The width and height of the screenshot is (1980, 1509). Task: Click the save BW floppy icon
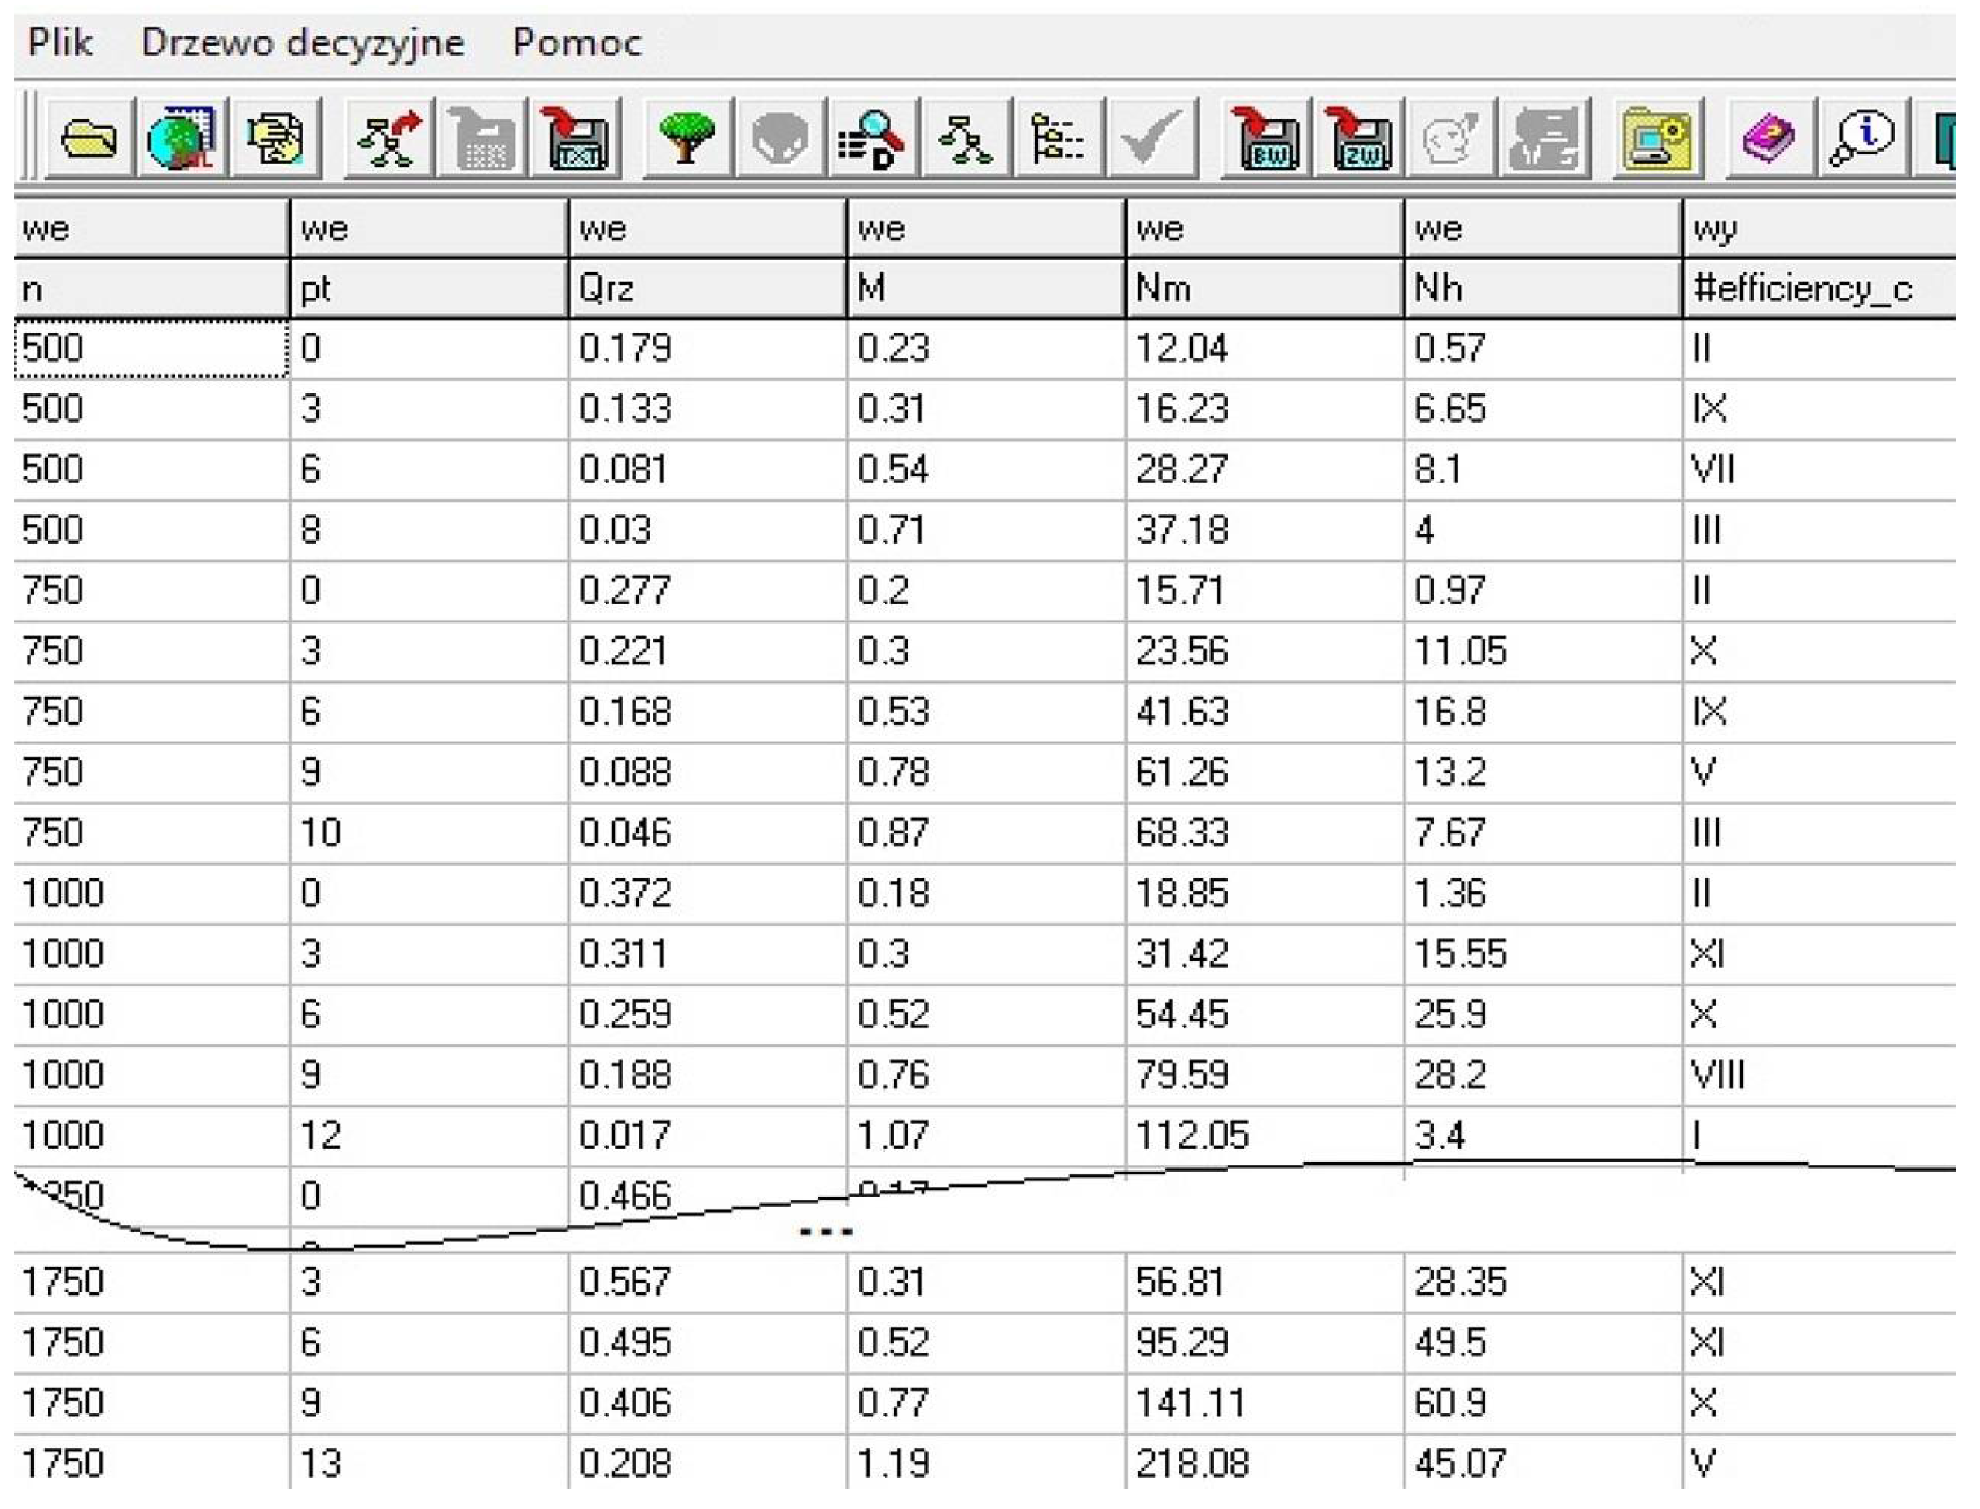pos(1266,138)
